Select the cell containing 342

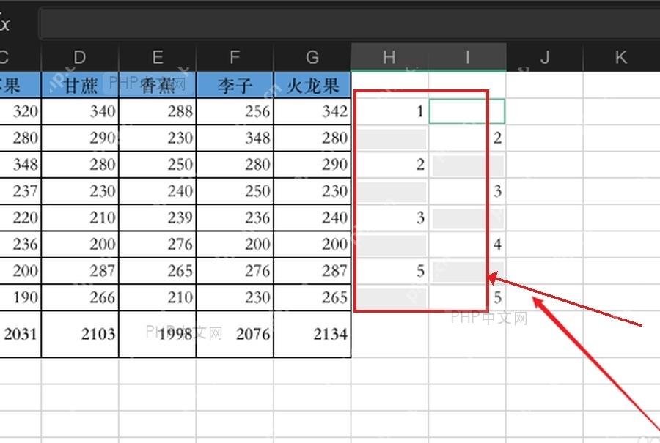point(312,111)
